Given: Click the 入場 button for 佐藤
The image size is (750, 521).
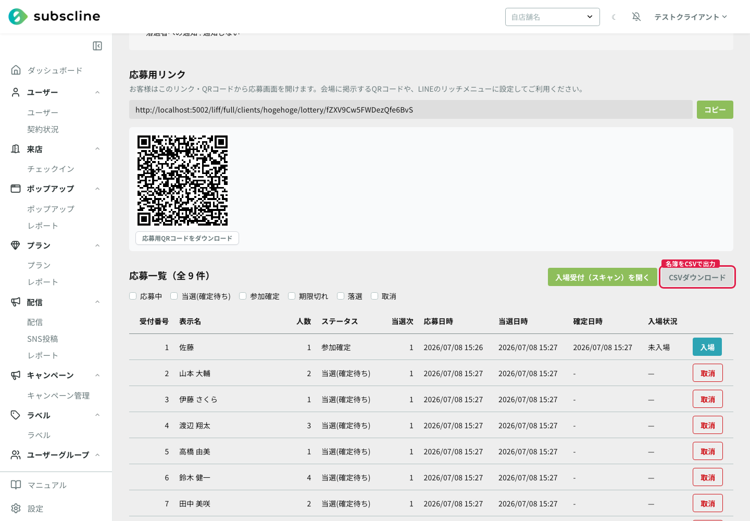Looking at the screenshot, I should coord(707,347).
